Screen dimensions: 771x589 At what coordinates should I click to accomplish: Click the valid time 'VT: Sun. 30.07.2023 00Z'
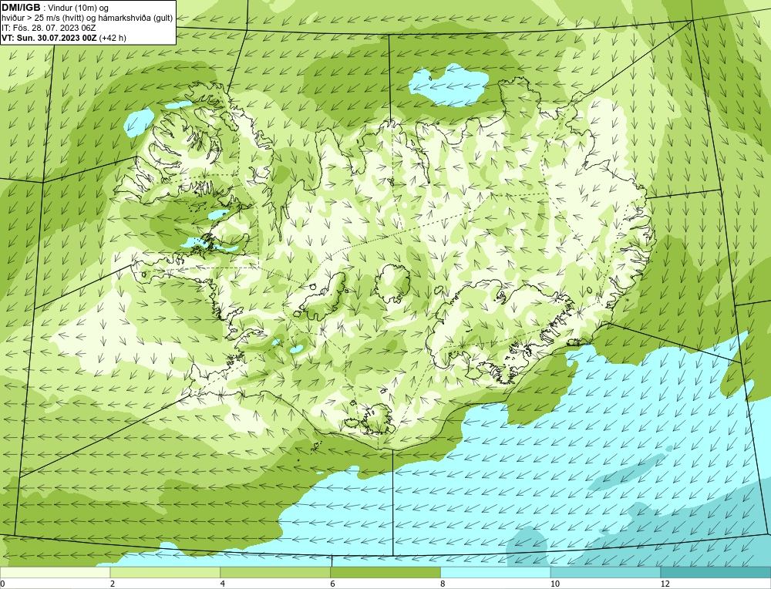tap(49, 38)
